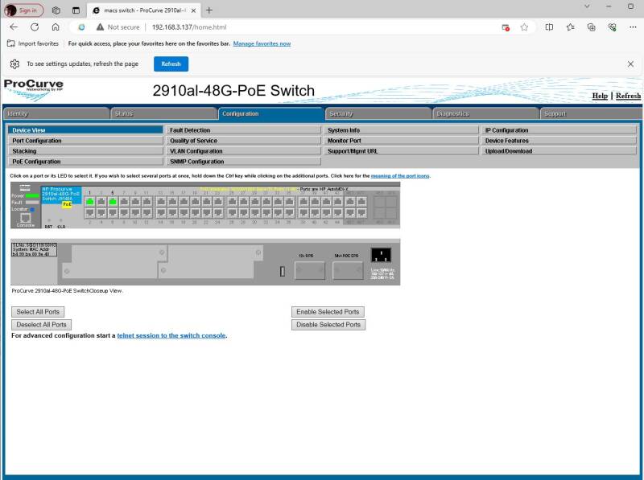The height and width of the screenshot is (480, 644).
Task: Go to browser home page icon
Action: tap(56, 27)
